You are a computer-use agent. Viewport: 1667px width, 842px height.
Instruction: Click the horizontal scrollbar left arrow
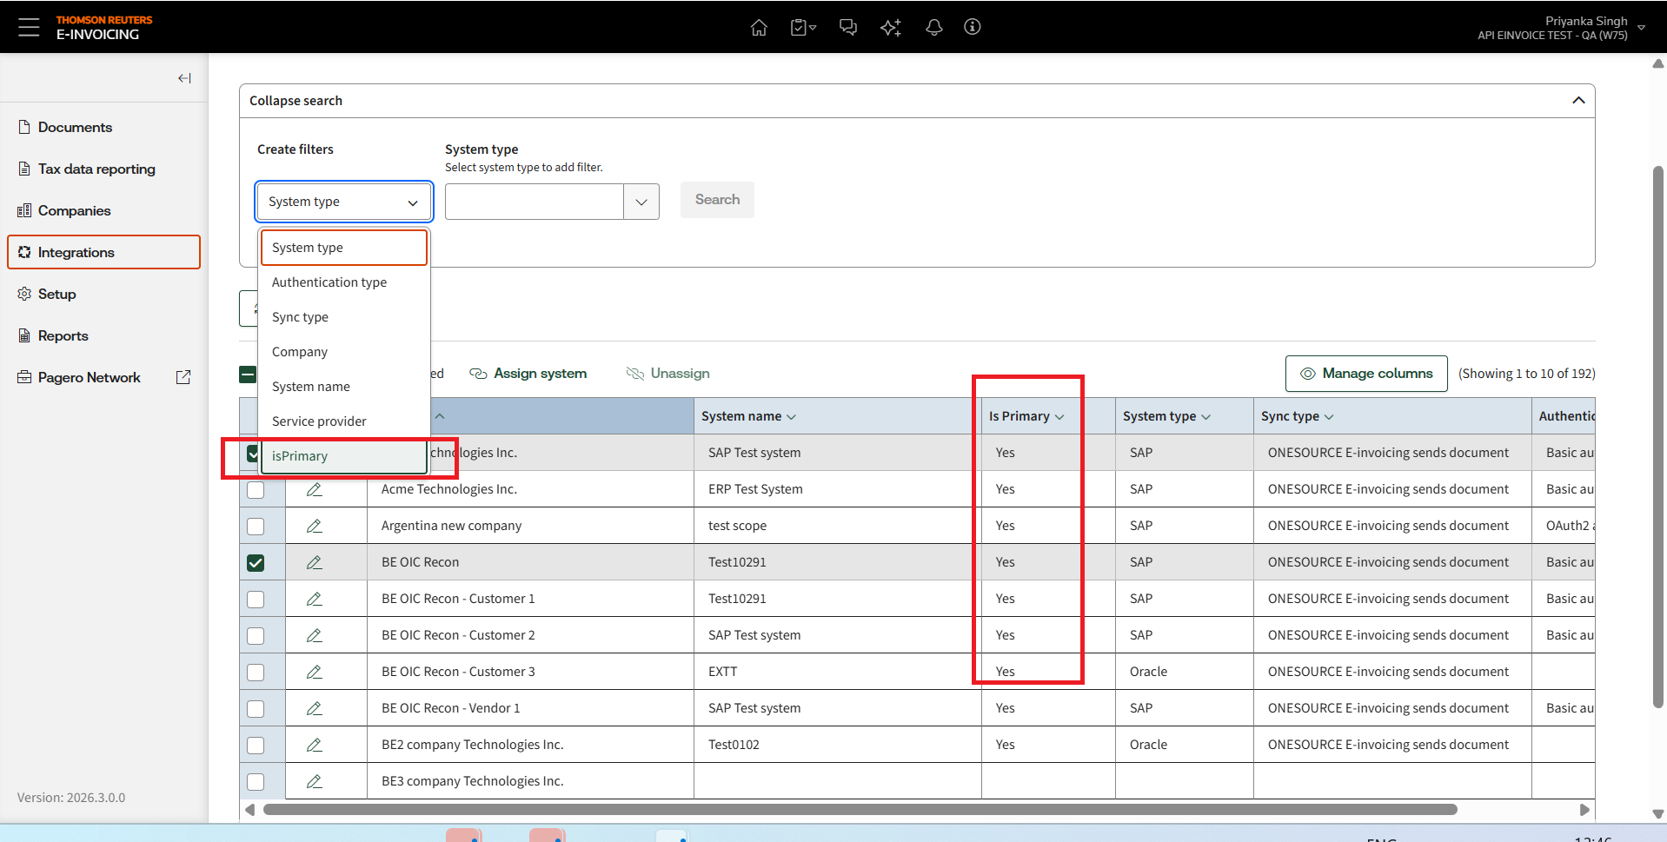pyautogui.click(x=250, y=810)
